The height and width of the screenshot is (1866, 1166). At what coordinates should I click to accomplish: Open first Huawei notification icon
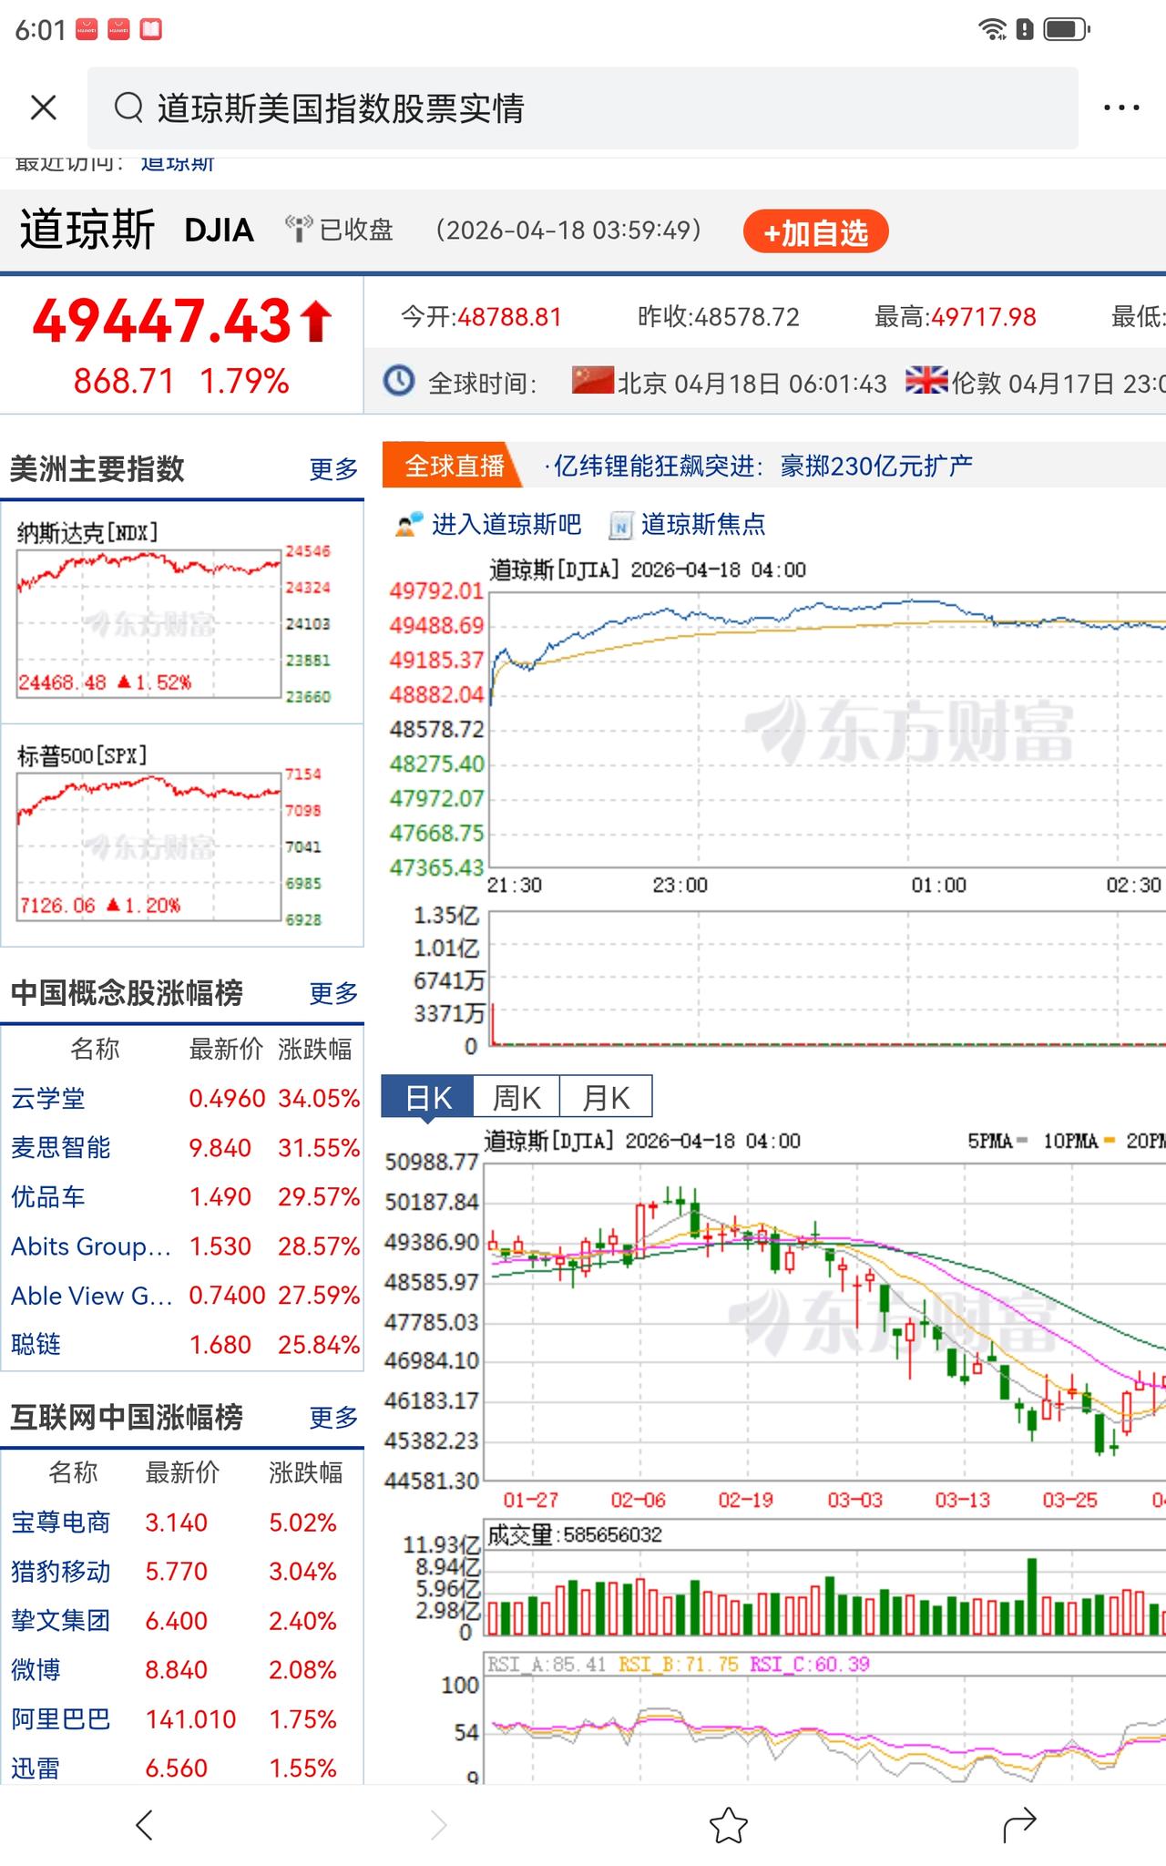tap(87, 29)
